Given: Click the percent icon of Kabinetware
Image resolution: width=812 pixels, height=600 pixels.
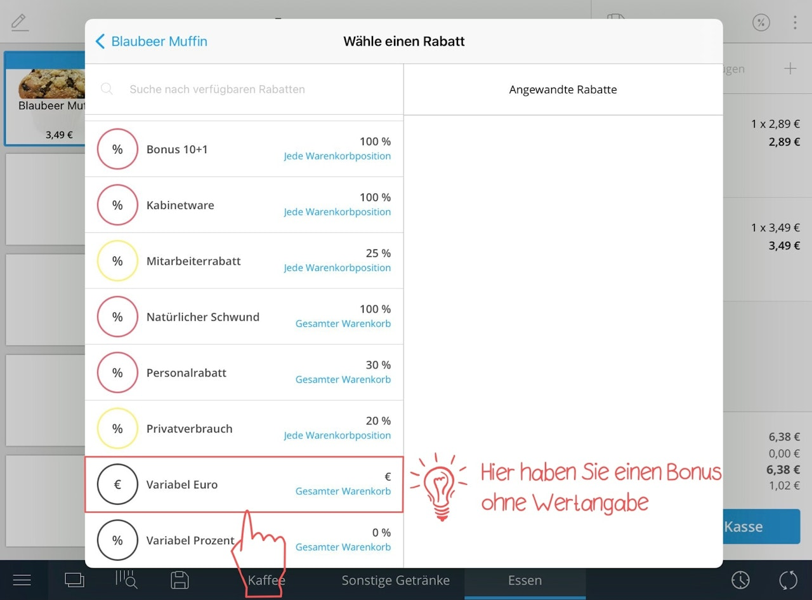Looking at the screenshot, I should [117, 205].
